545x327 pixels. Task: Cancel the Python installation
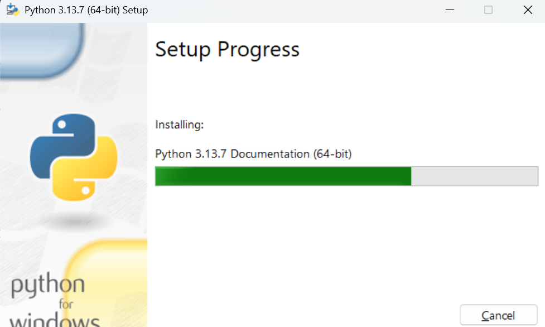[x=498, y=315]
